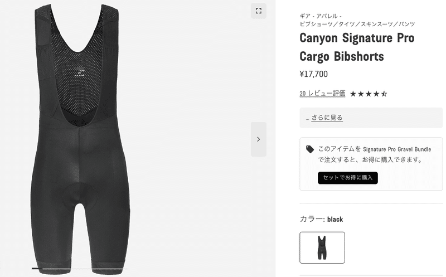The height and width of the screenshot is (277, 446).
Task: Click the Signature Pro Gravel Bundle text
Action: click(x=397, y=149)
